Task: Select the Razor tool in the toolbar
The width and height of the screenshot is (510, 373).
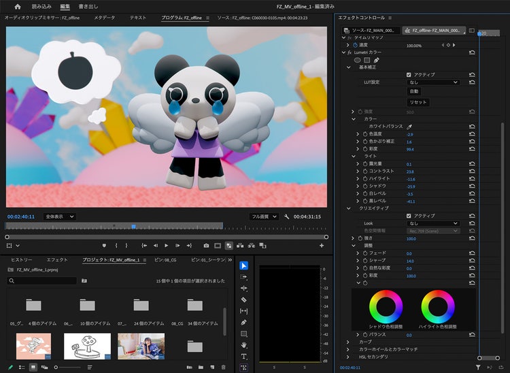Action: click(x=244, y=299)
